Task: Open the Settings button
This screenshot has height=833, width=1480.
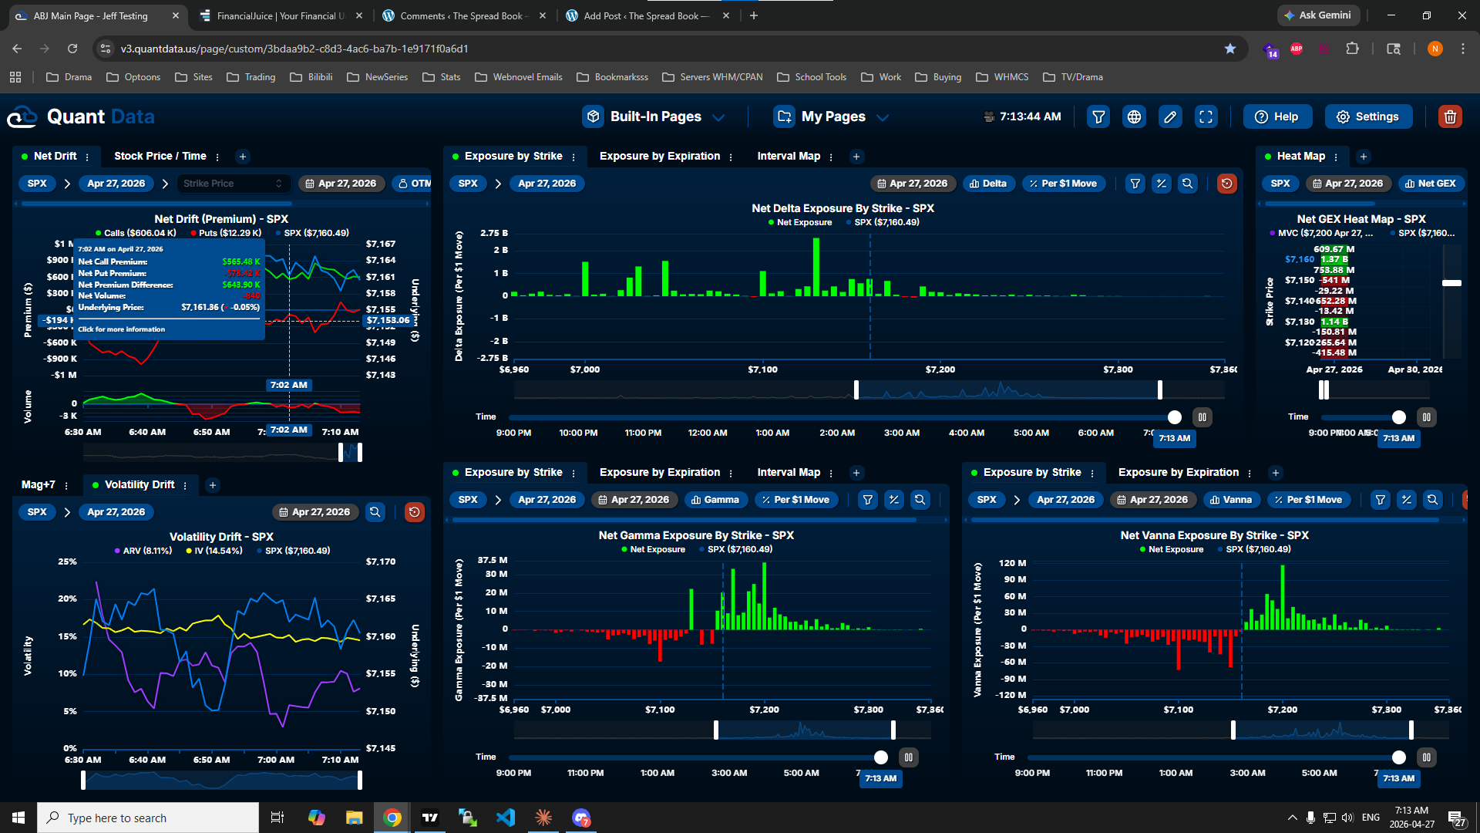Action: click(1367, 116)
